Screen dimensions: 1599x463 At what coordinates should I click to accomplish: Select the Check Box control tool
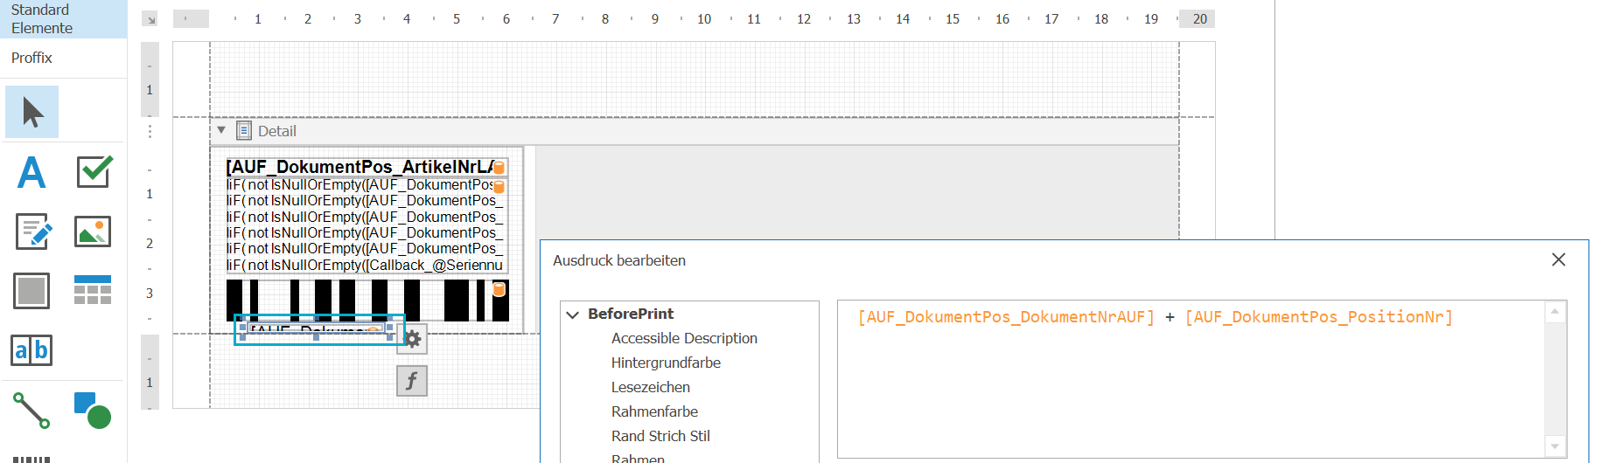pyautogui.click(x=94, y=172)
